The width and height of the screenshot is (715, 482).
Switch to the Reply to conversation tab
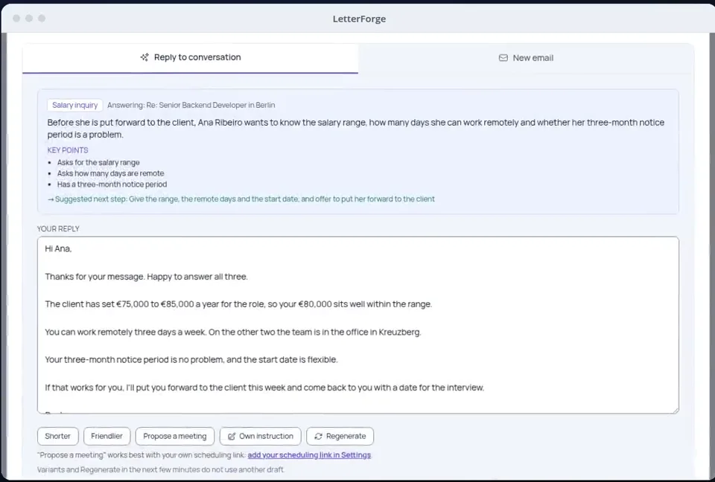190,58
